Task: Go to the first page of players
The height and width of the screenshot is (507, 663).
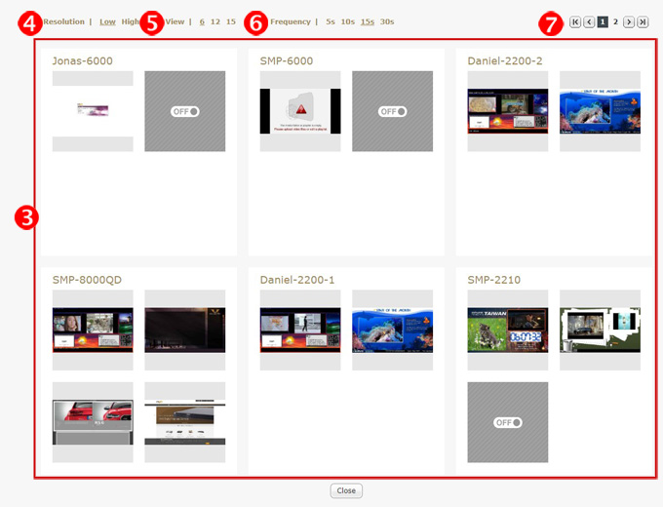Action: [x=575, y=21]
